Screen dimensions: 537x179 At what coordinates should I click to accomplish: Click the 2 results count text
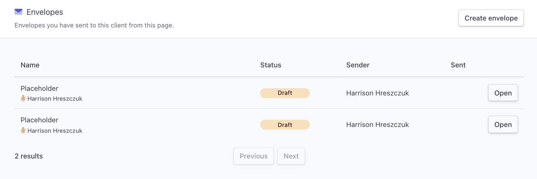coord(29,156)
